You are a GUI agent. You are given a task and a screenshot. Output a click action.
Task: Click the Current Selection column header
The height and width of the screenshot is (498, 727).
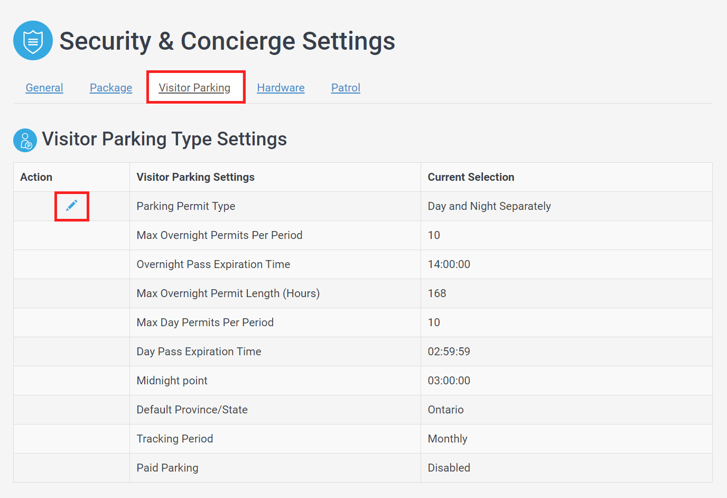(x=471, y=177)
